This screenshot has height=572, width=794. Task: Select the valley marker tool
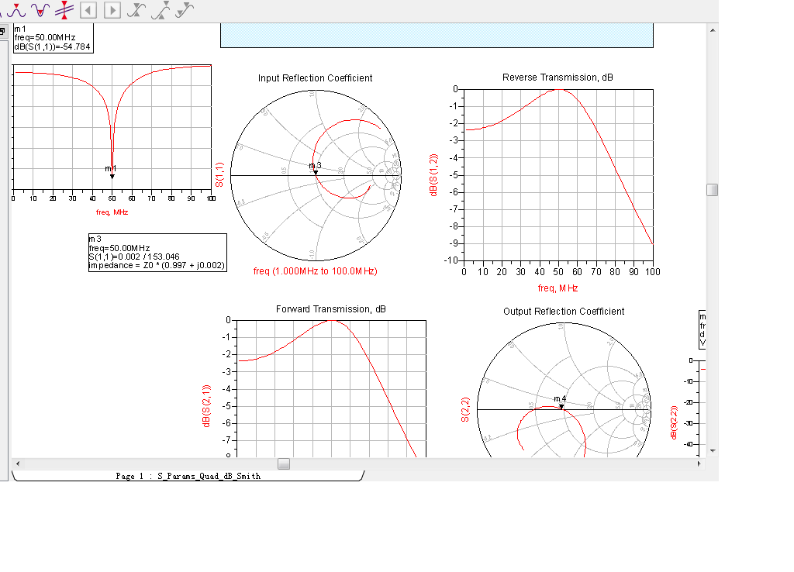[x=40, y=9]
